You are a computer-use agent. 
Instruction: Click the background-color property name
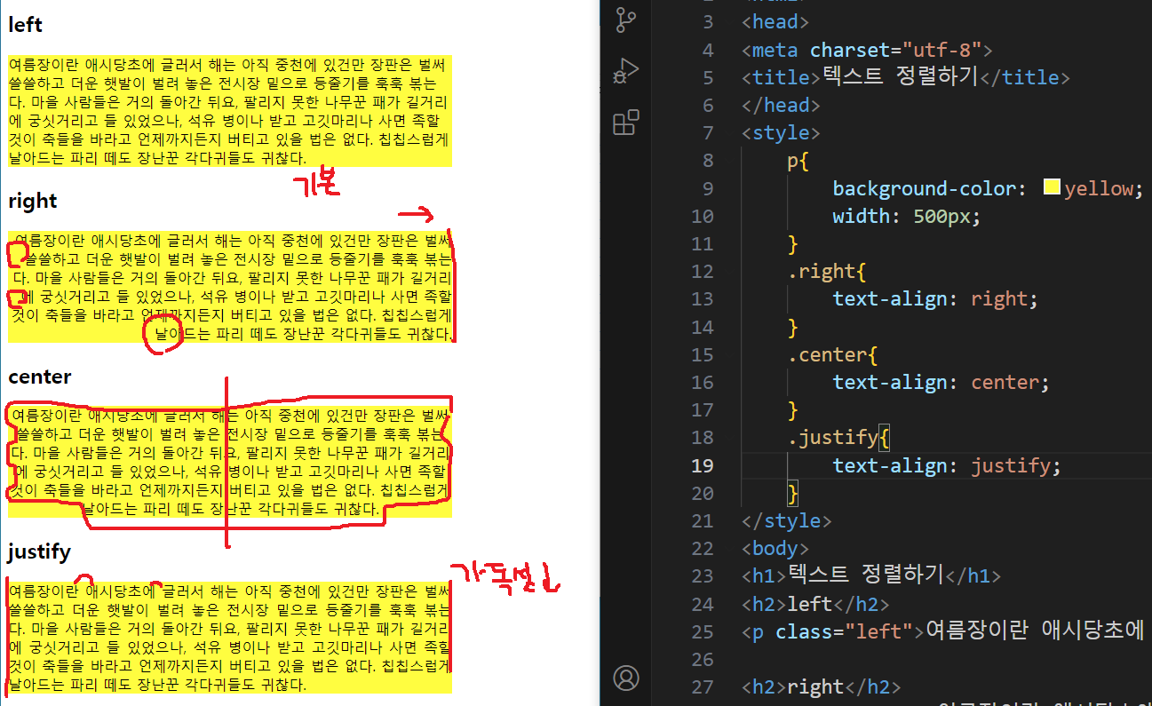[x=924, y=188]
